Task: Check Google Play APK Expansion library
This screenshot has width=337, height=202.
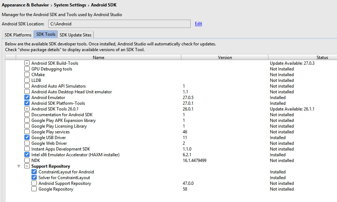Action: coord(27,120)
